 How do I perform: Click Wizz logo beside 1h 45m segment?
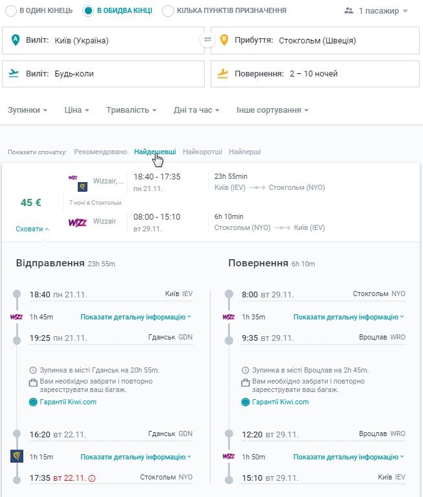[x=16, y=317]
